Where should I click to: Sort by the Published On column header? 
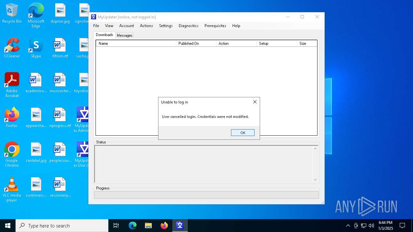(196, 43)
